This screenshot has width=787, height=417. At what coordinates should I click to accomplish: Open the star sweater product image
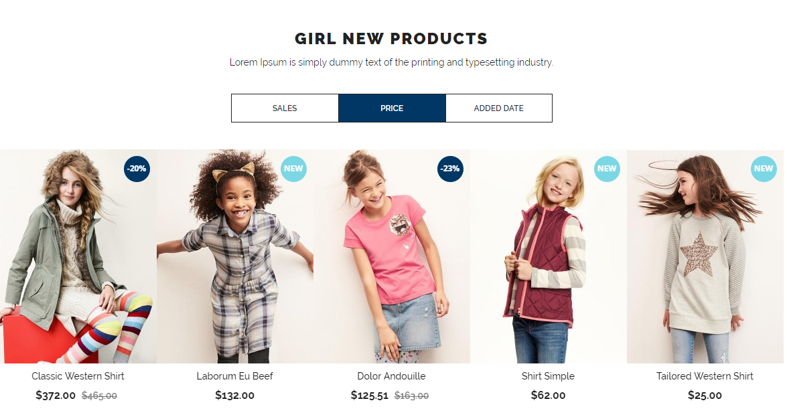(x=705, y=256)
